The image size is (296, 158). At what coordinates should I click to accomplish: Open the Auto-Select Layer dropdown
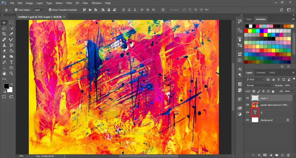pyautogui.click(x=39, y=10)
